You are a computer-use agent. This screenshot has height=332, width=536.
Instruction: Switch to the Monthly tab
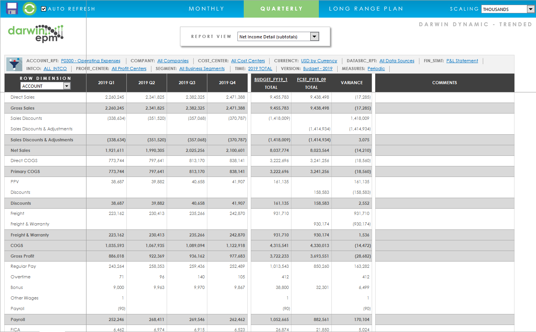tap(206, 9)
